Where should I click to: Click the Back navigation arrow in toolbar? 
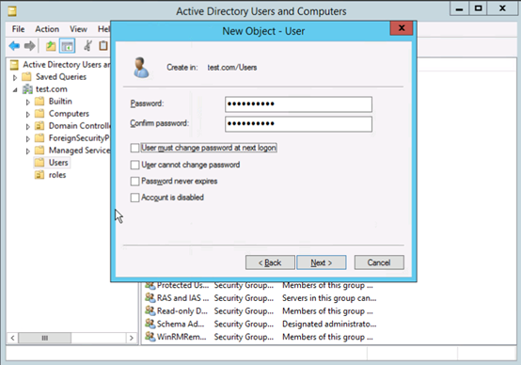pyautogui.click(x=14, y=46)
